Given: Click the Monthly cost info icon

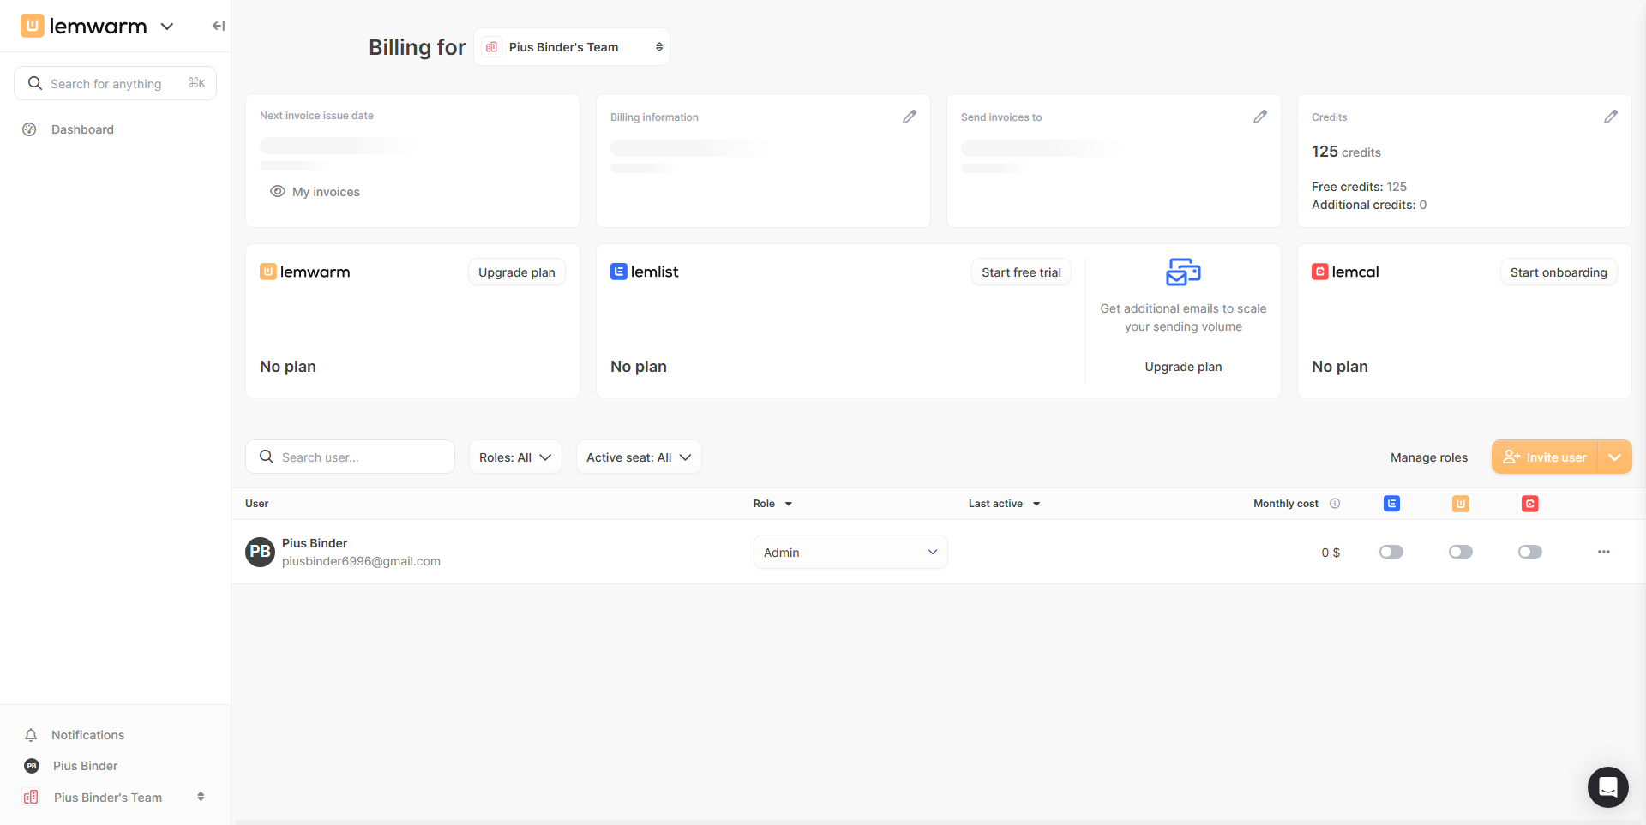Looking at the screenshot, I should [x=1335, y=504].
